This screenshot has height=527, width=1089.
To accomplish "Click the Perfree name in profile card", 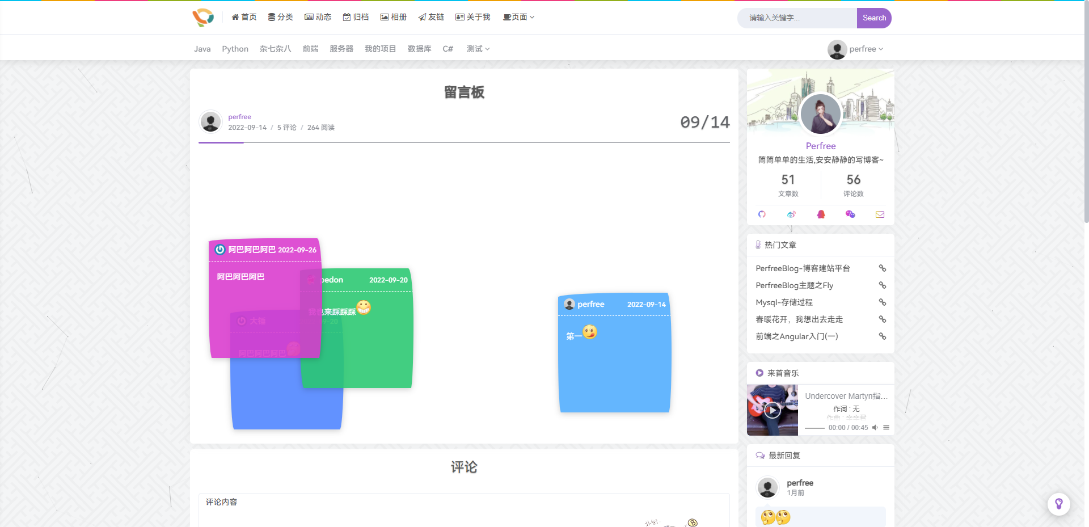I will tap(821, 146).
